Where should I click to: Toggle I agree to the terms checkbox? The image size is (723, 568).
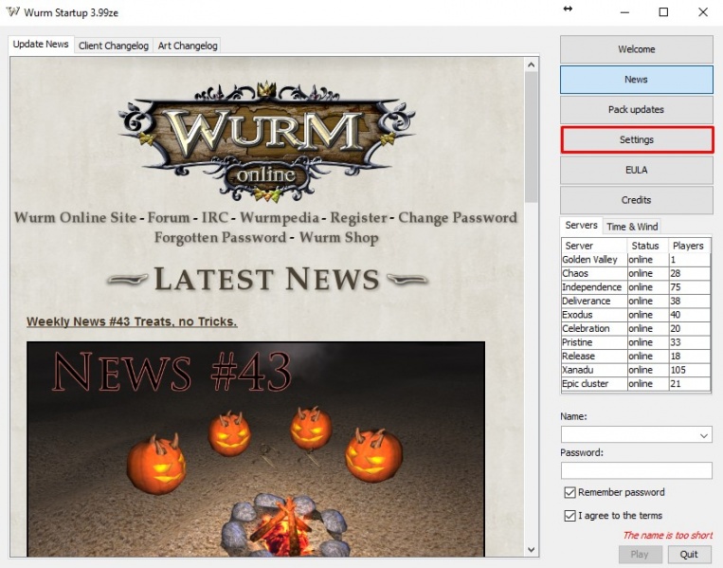coord(569,516)
